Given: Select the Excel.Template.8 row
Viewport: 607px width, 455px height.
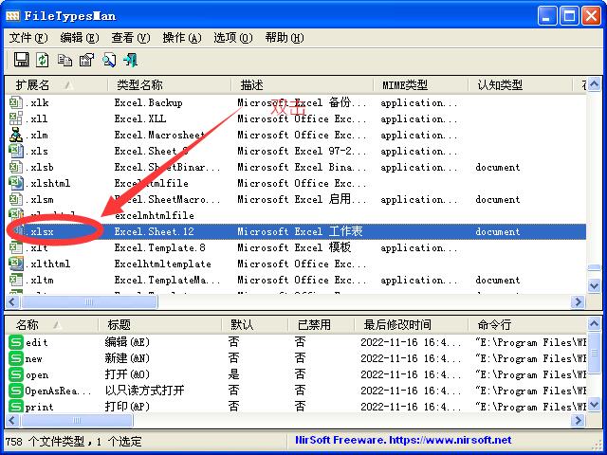Looking at the screenshot, I should coord(297,247).
